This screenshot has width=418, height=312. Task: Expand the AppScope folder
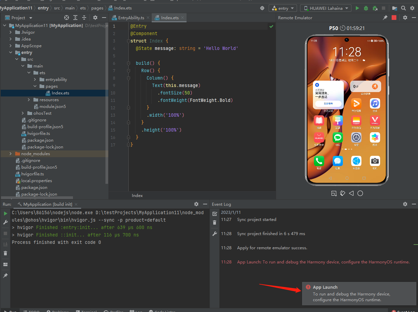coord(11,46)
